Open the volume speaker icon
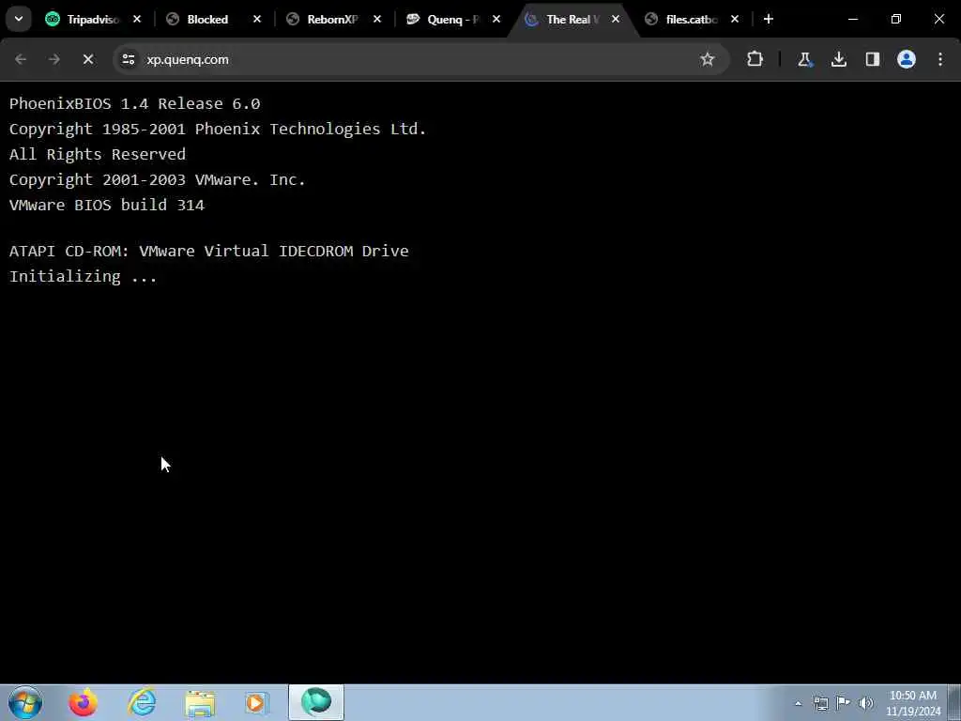This screenshot has width=961, height=721. [866, 703]
